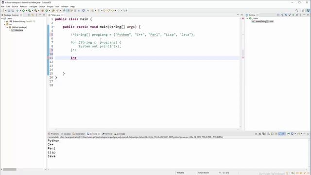This screenshot has height=175, width=311.
Task: Open the Source menu
Action: pos(15,6)
